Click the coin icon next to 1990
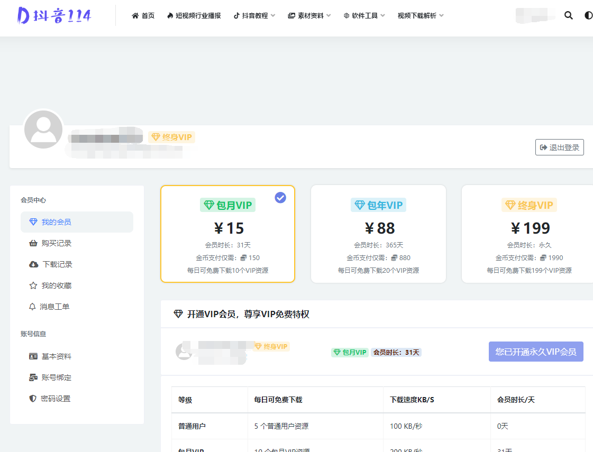Viewport: 593px width, 452px height. tap(543, 258)
